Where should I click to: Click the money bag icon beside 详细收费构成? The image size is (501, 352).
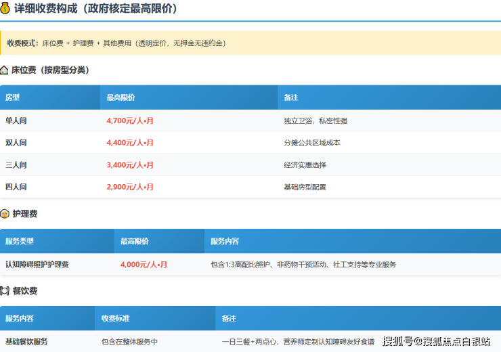6,9
